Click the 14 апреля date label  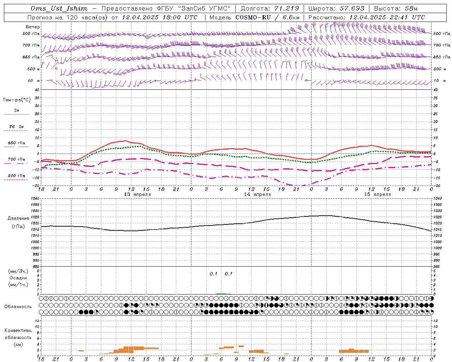(x=258, y=194)
